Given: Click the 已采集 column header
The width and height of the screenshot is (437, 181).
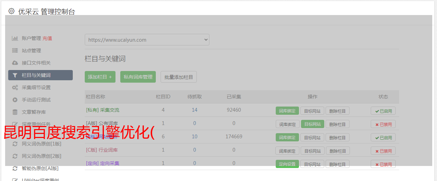Looking at the screenshot, I should [x=234, y=97].
